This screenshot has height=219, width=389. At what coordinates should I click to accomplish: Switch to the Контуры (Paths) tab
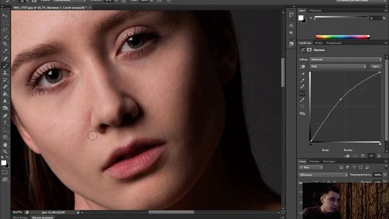329,161
